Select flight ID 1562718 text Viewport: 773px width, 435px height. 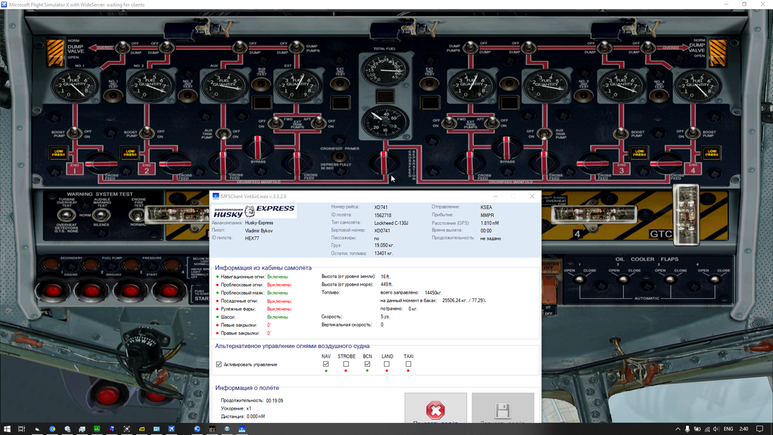click(383, 215)
